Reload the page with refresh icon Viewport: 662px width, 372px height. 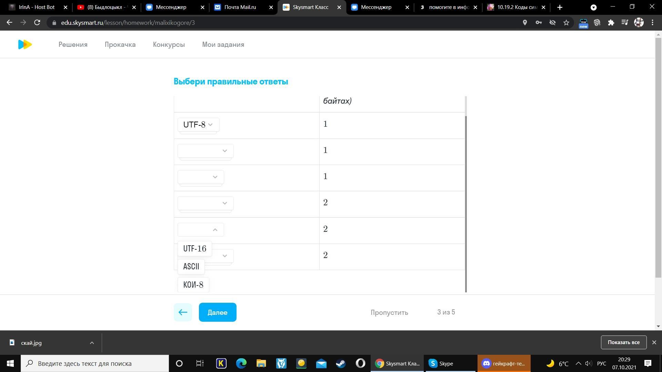tap(37, 23)
